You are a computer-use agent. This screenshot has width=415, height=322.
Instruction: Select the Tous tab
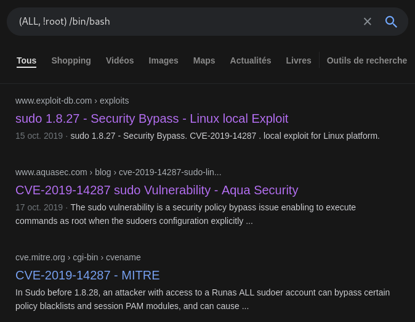pyautogui.click(x=26, y=60)
